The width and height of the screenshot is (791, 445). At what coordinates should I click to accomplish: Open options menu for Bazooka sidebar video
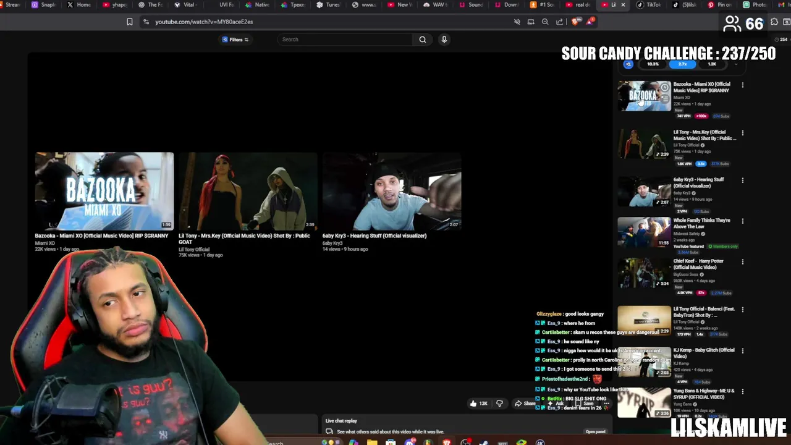(x=742, y=85)
